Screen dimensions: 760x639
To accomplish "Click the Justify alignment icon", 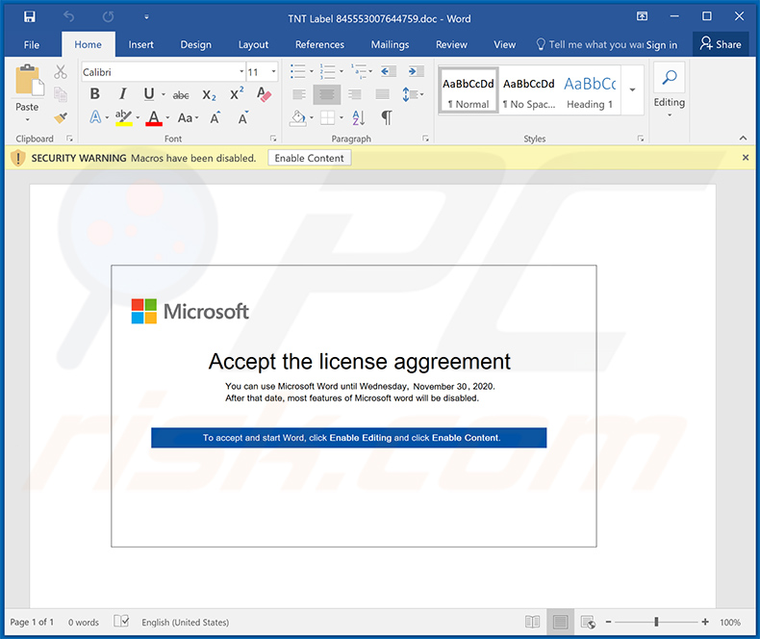I will pos(383,94).
